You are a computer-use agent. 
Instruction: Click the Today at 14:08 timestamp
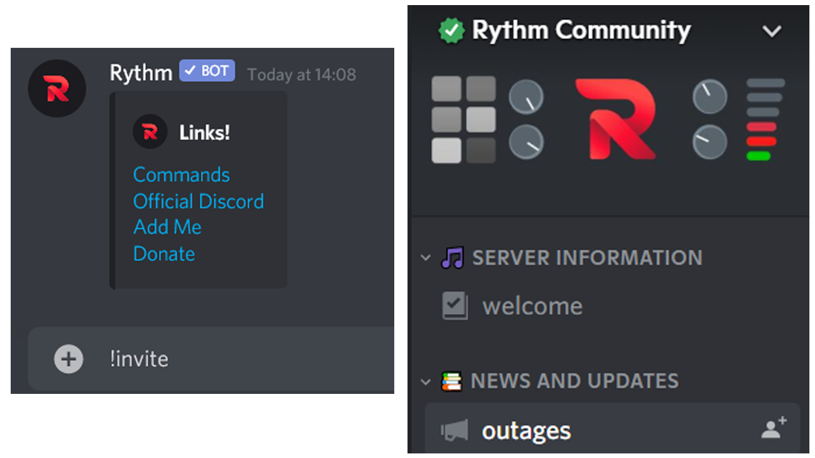(x=302, y=75)
